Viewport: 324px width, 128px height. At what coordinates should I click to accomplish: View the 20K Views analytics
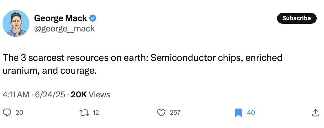pos(91,95)
